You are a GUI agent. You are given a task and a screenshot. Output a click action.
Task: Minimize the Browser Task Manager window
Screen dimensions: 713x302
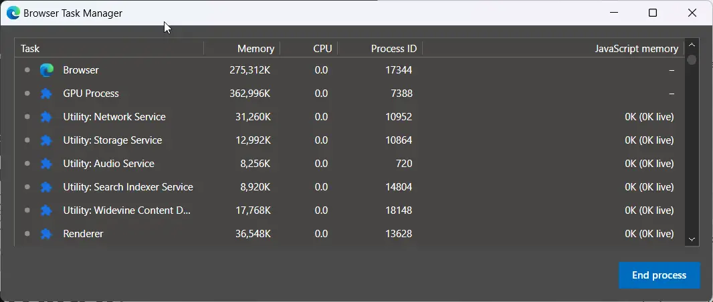(x=613, y=13)
